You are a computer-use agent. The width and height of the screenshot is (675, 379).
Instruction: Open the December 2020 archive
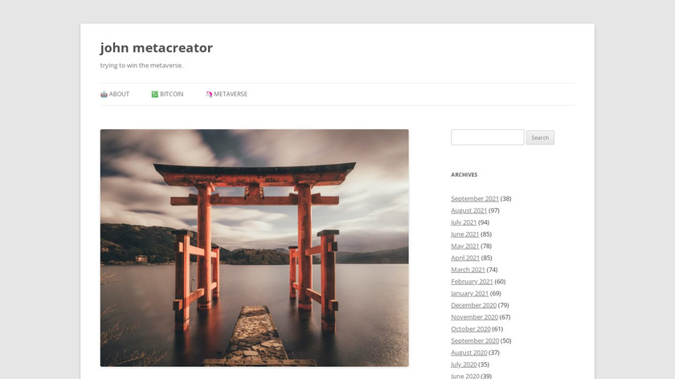pos(473,305)
